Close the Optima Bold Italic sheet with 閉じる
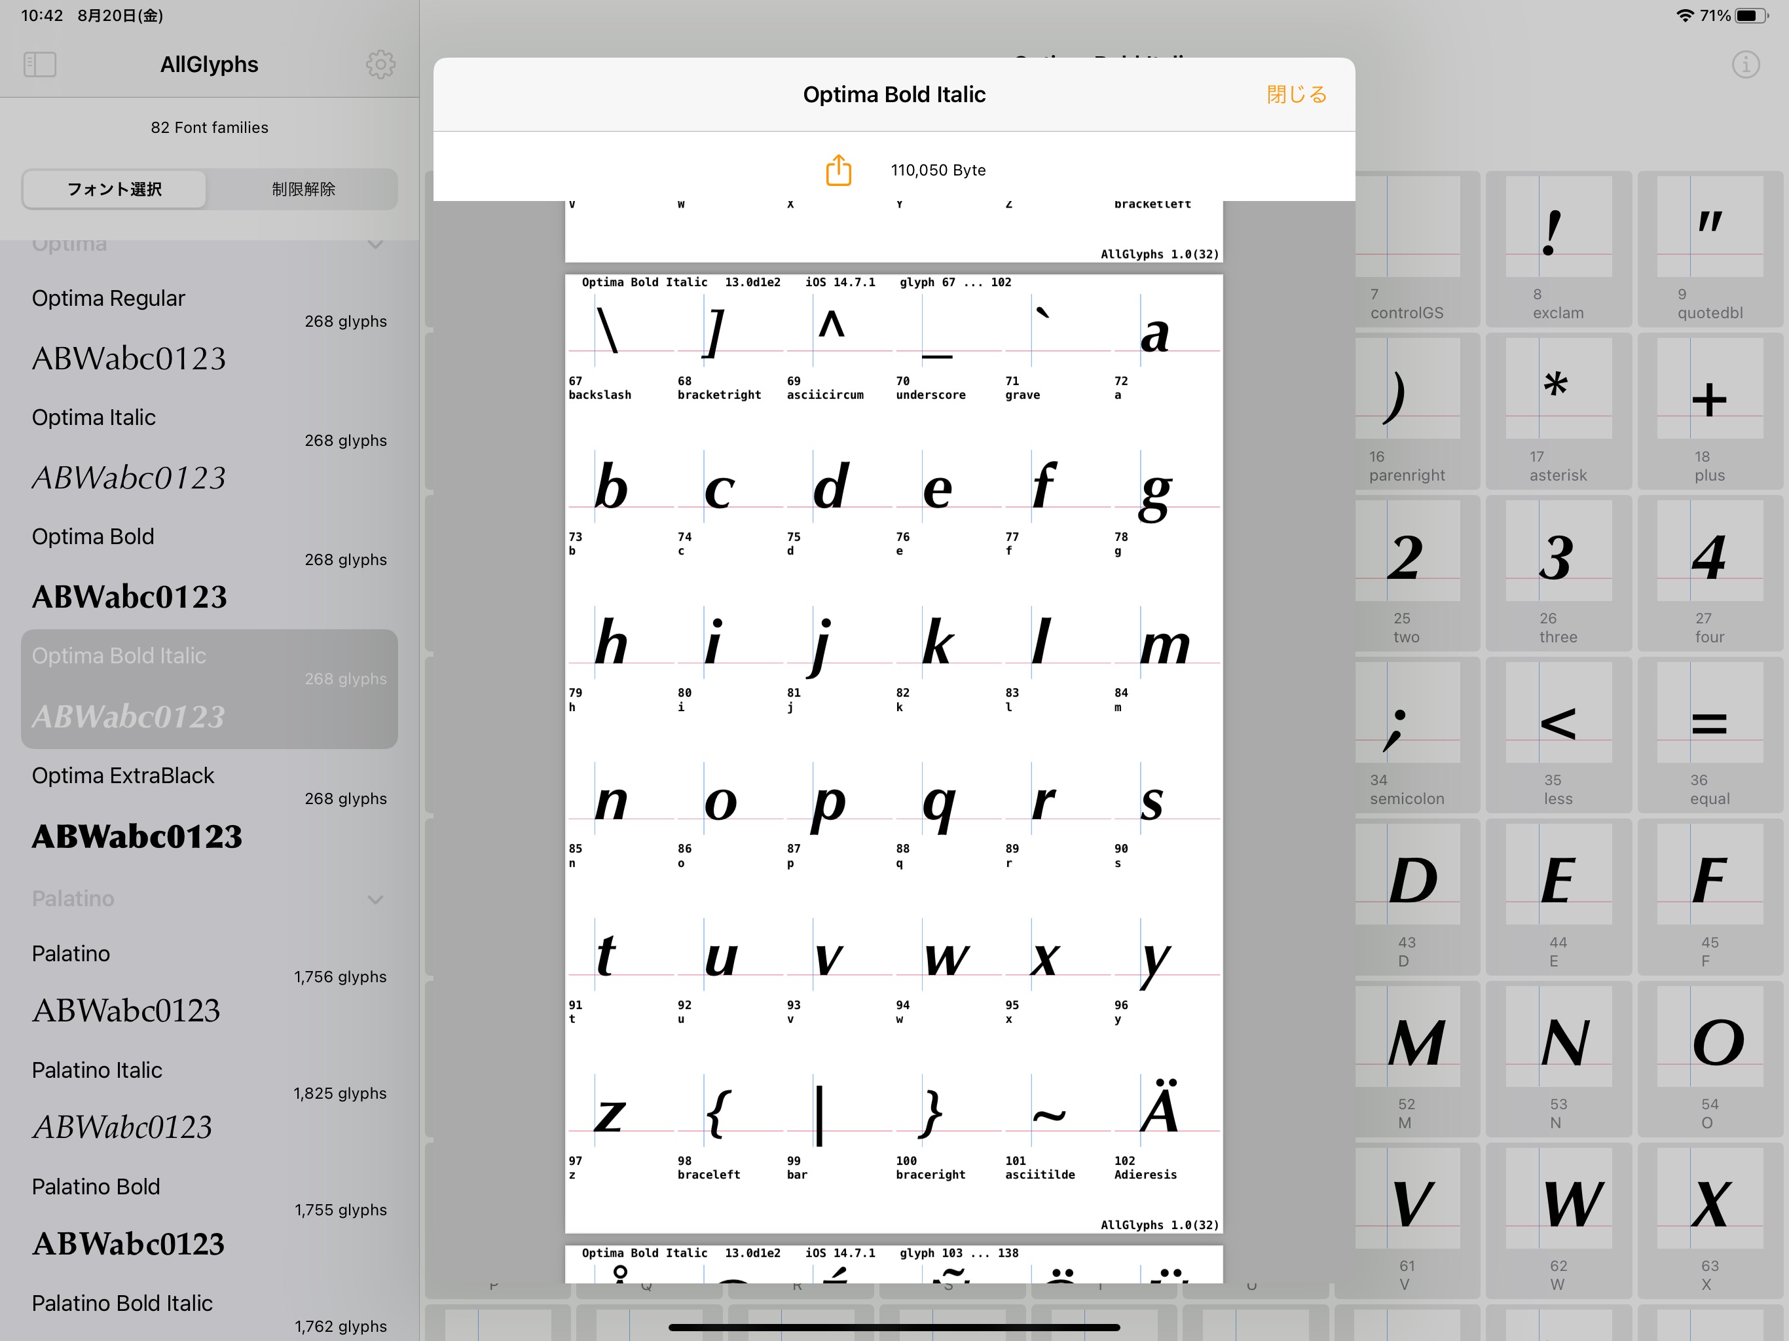The height and width of the screenshot is (1341, 1789). [x=1297, y=95]
